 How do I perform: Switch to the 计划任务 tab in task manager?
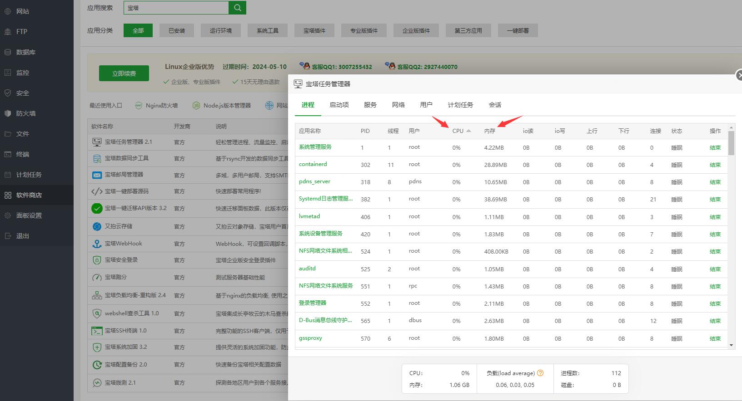460,105
